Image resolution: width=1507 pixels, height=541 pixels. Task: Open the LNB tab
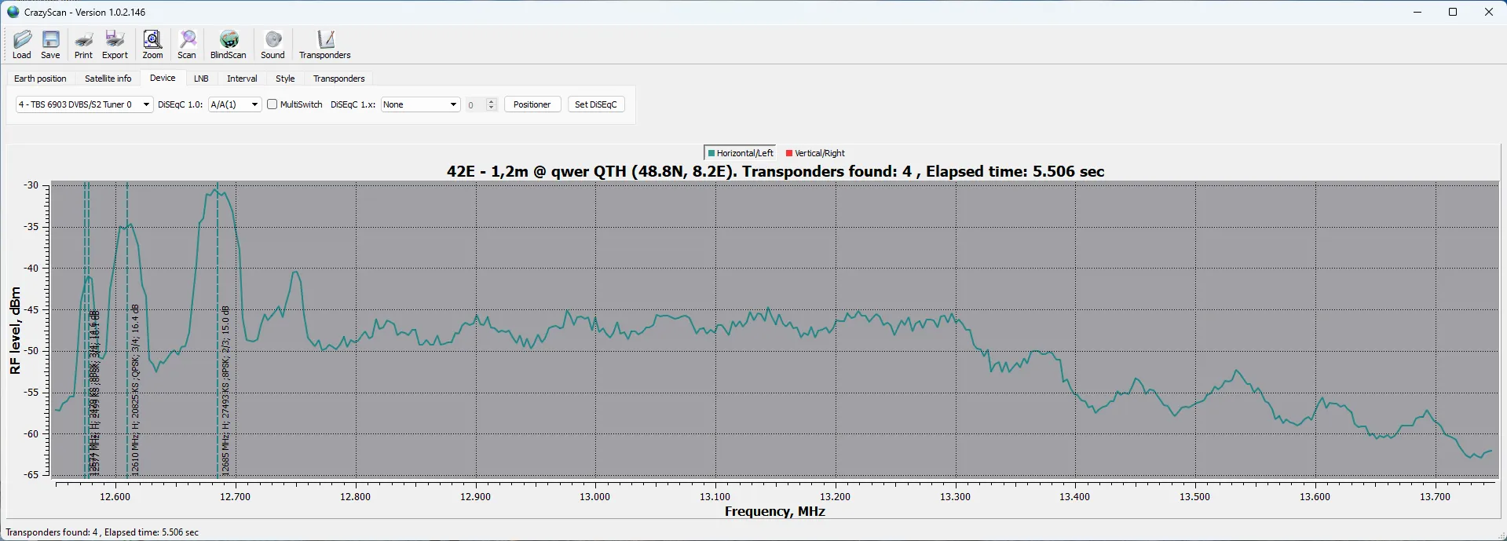201,79
